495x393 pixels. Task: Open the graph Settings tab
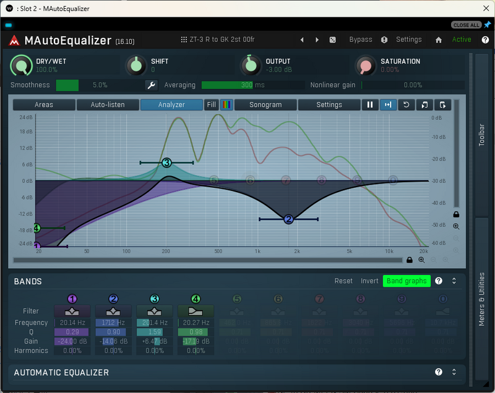329,104
